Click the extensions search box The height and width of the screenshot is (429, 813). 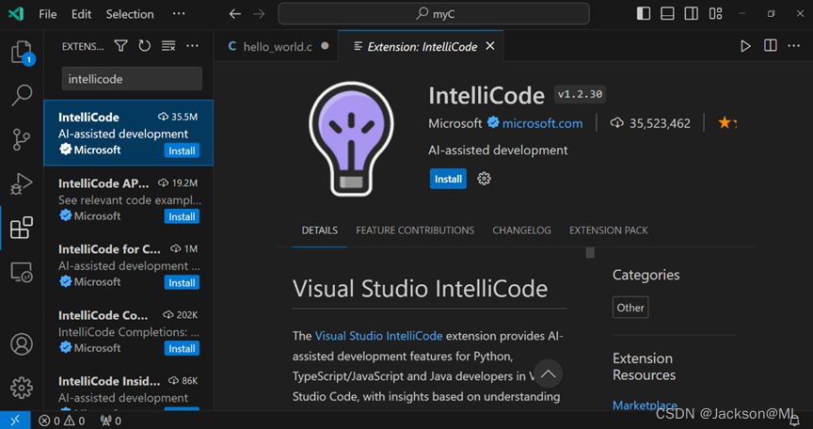pyautogui.click(x=132, y=79)
